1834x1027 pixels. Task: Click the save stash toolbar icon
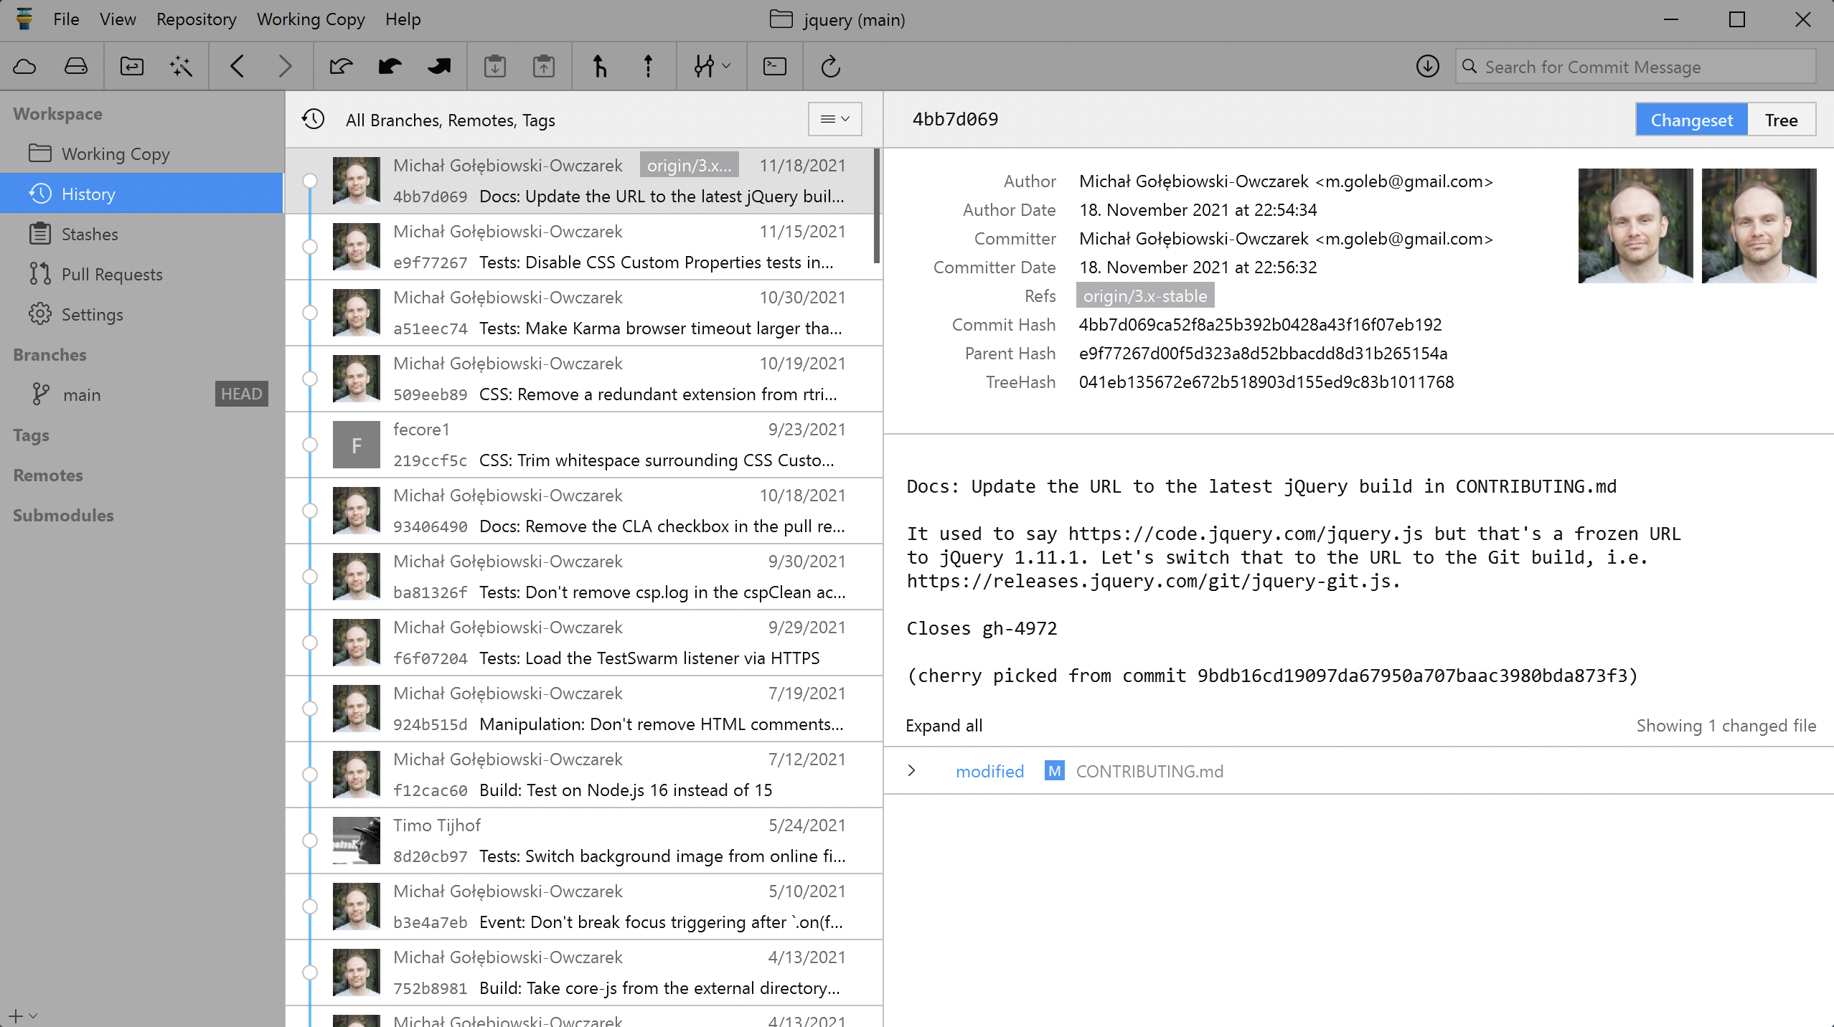point(494,67)
